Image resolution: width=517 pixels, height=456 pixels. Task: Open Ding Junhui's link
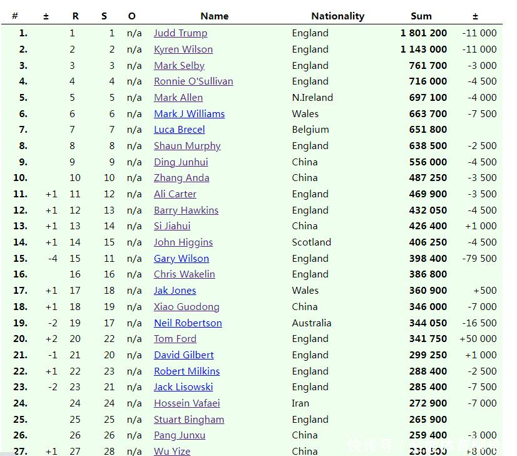click(181, 162)
